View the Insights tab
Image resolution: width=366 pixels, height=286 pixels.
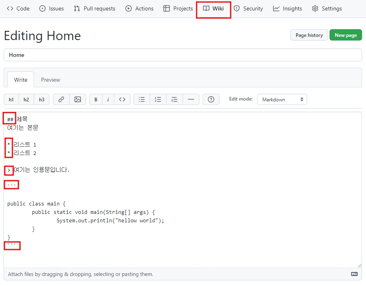(288, 9)
